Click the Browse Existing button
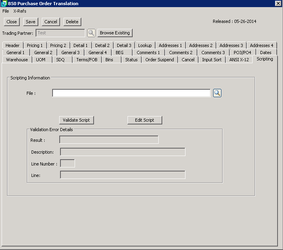This screenshot has height=250, width=283. [115, 33]
